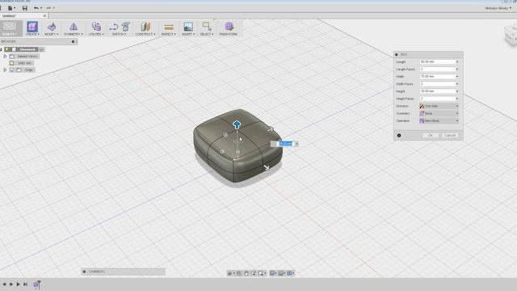The width and height of the screenshot is (517, 291).
Task: Click OK in the Box dialog
Action: point(431,135)
